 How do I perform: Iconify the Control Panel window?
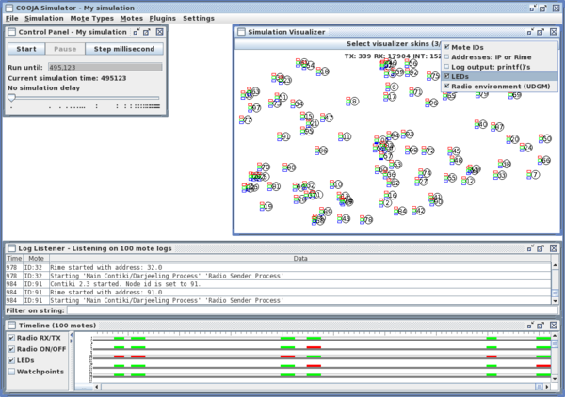tap(136, 32)
